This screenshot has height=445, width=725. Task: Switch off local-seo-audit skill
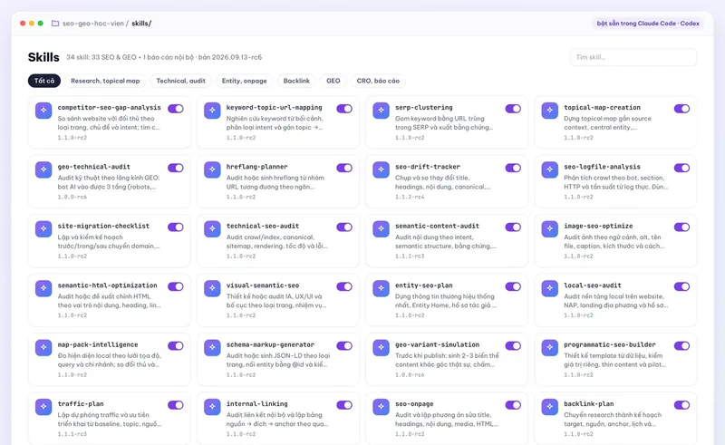coord(682,286)
